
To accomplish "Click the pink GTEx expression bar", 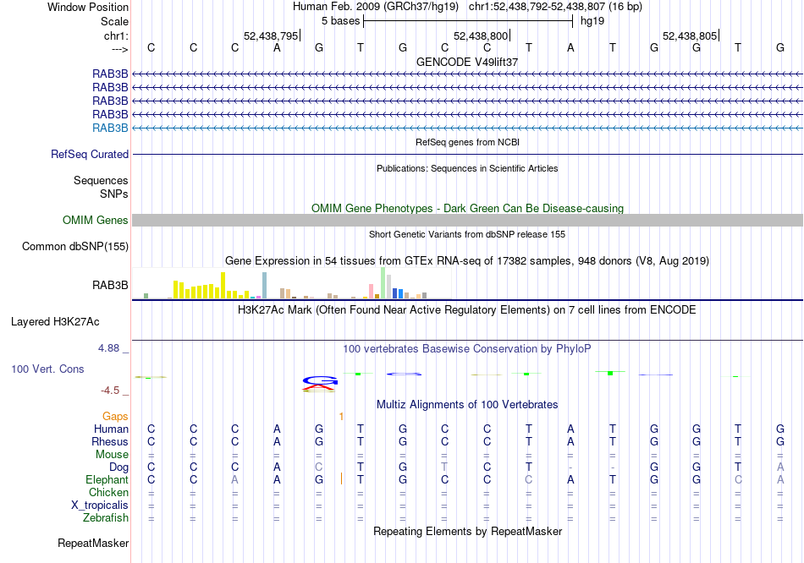I will (372, 291).
